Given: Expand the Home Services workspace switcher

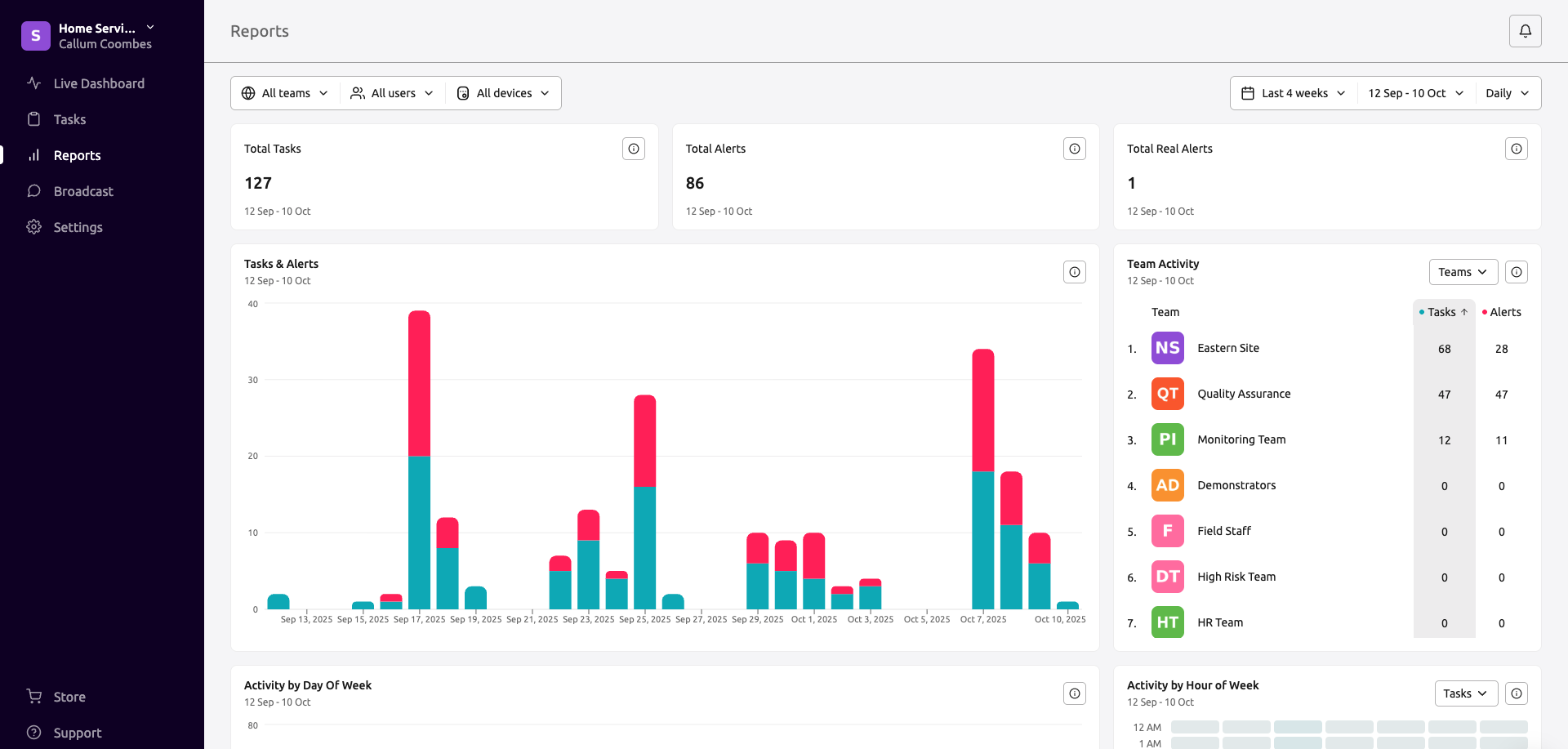Looking at the screenshot, I should point(150,28).
